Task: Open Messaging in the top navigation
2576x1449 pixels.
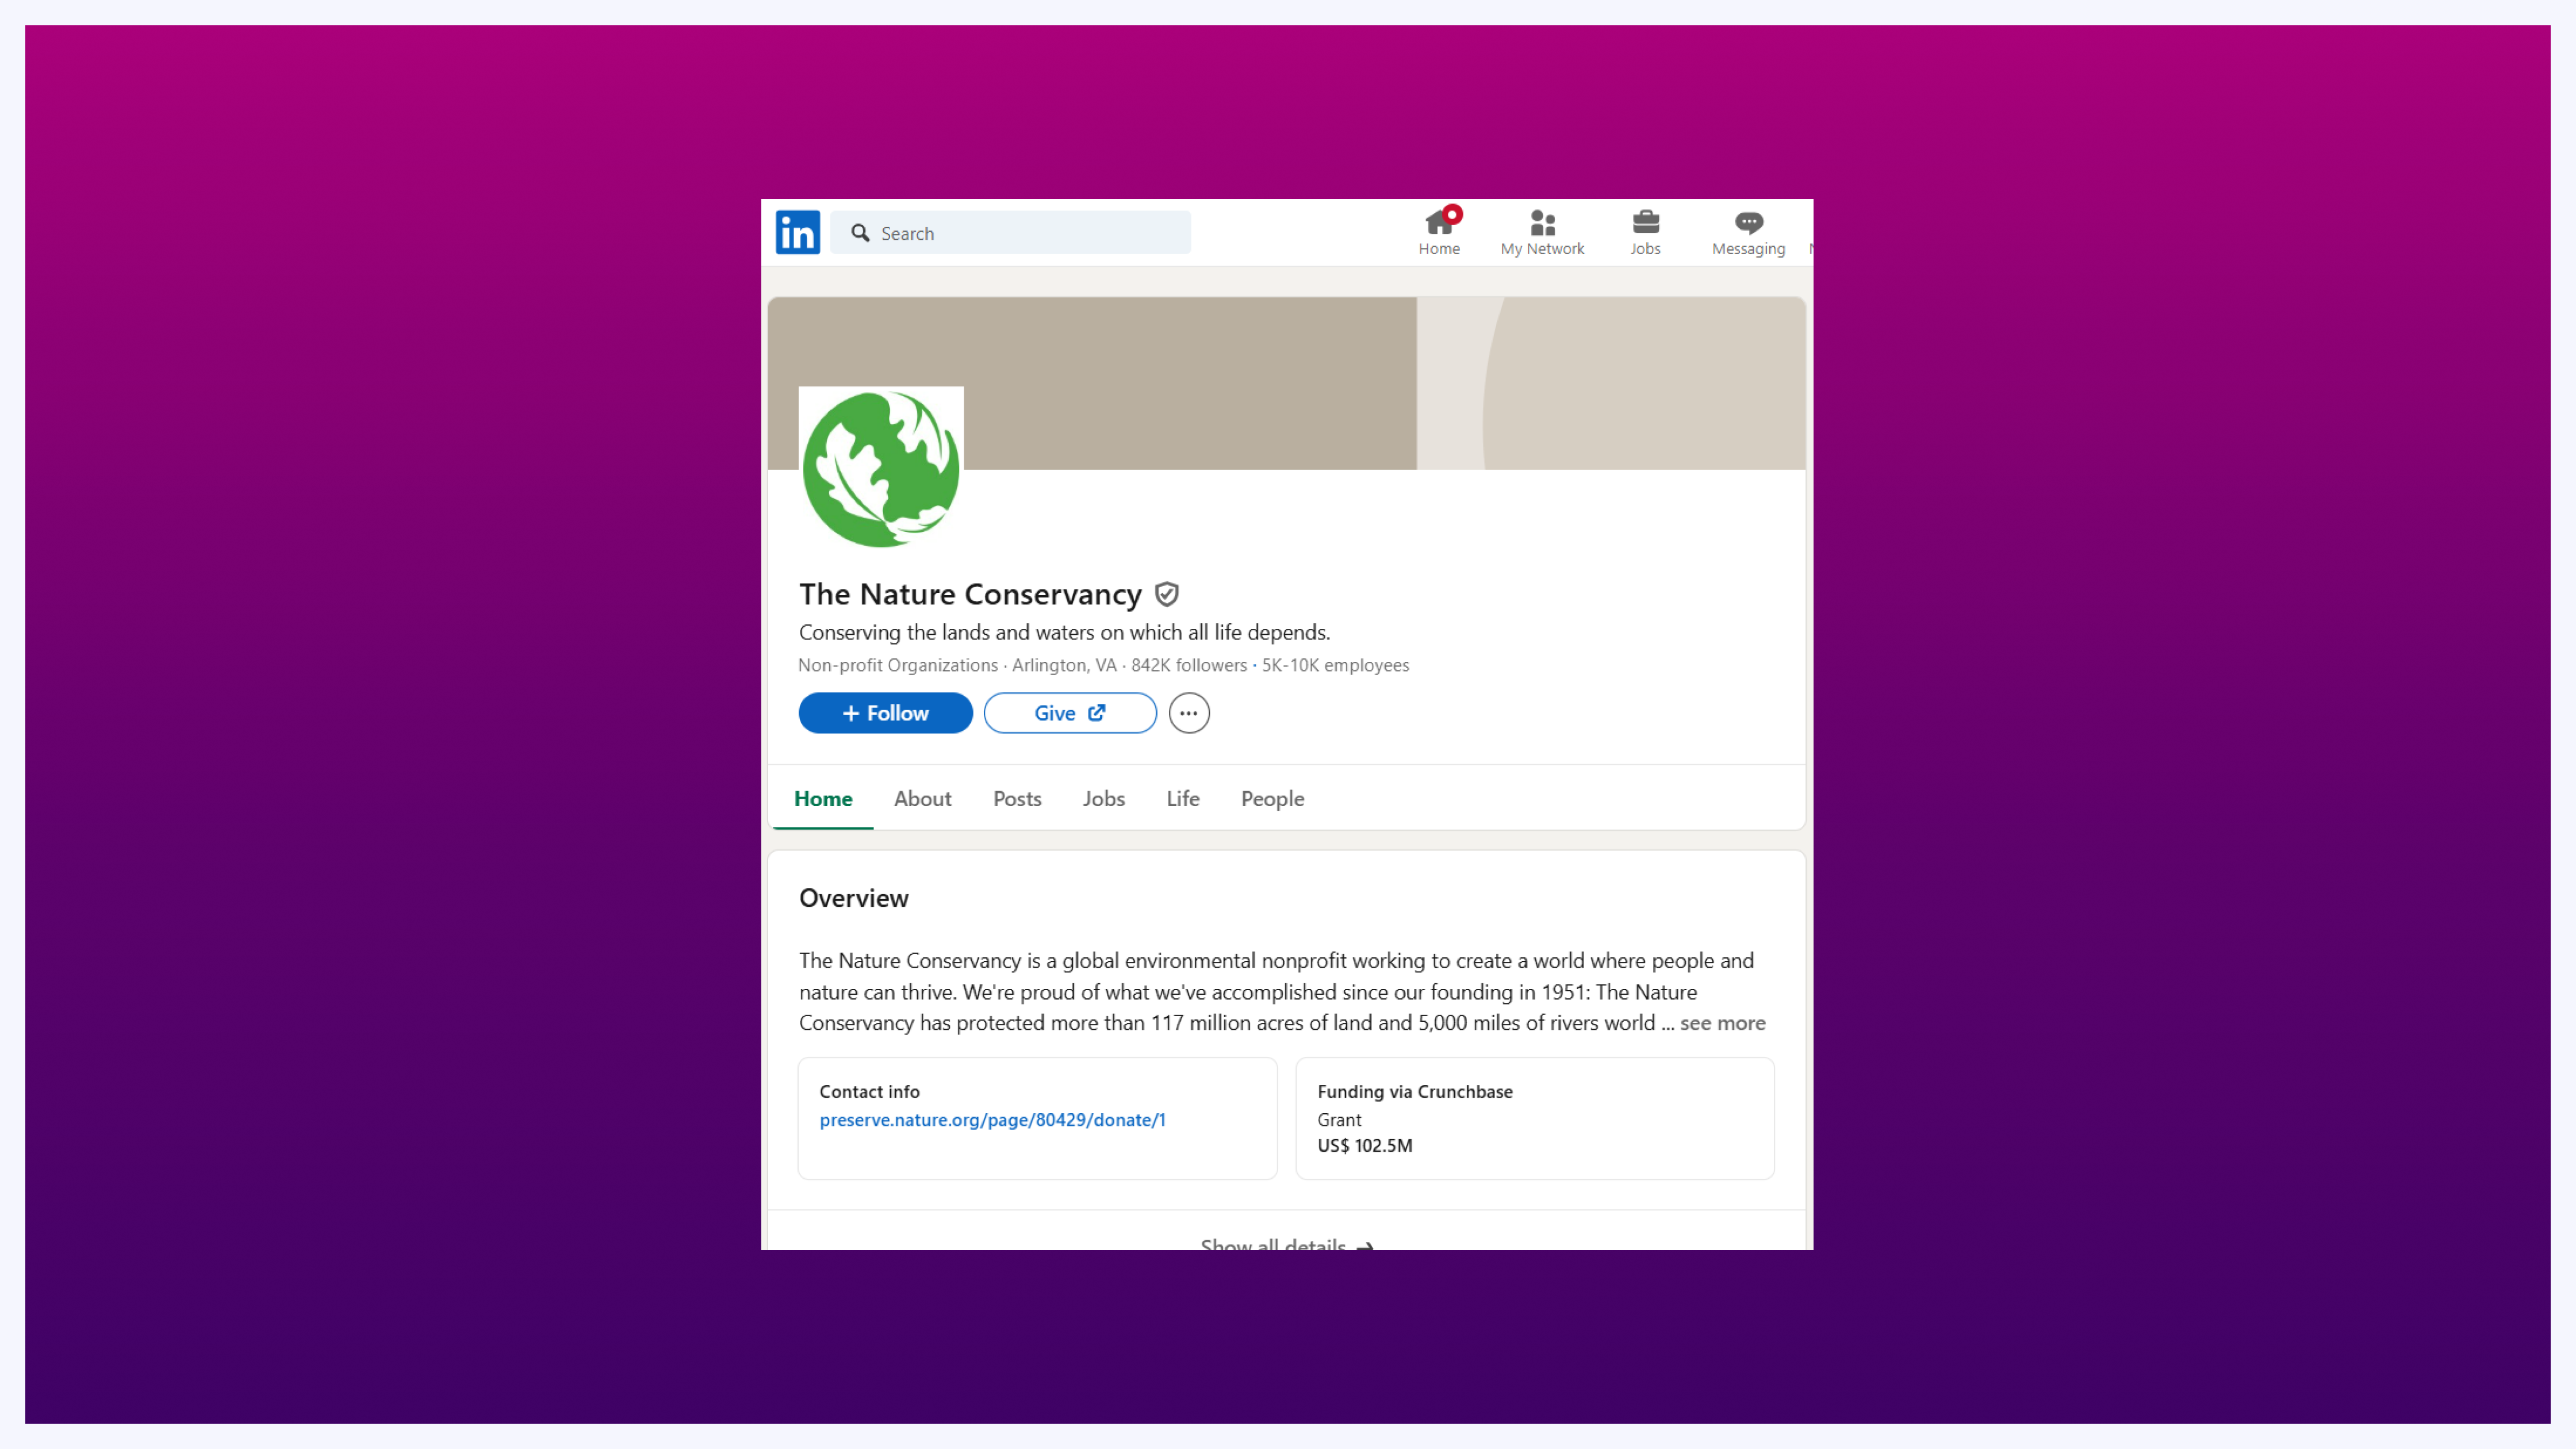Action: tap(1748, 232)
